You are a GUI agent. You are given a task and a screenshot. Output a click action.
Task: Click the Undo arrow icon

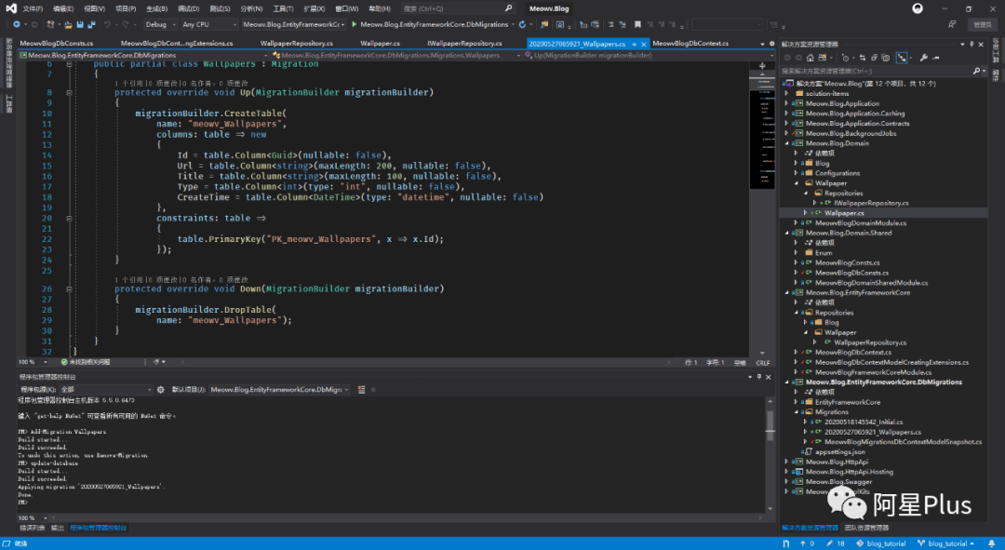coord(107,24)
